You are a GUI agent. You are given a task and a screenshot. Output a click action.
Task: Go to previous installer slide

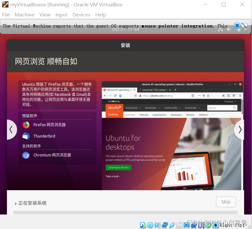11,130
